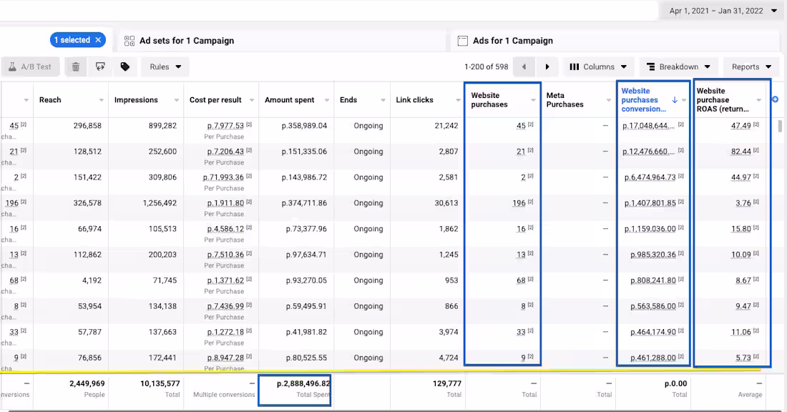Click conversion value p.17,048,644

coord(648,125)
